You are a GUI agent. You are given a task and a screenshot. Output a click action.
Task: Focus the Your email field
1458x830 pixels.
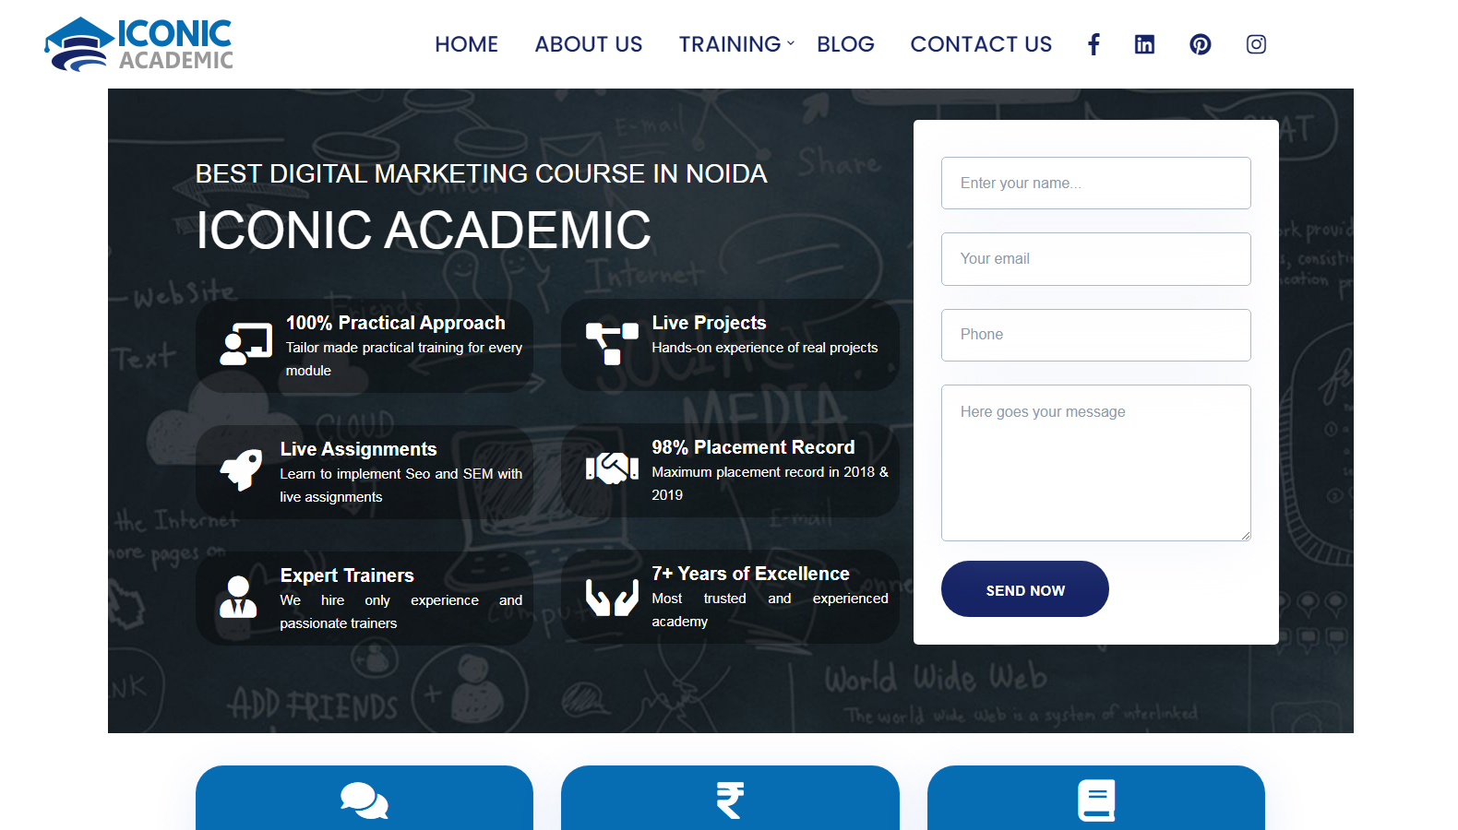point(1096,259)
